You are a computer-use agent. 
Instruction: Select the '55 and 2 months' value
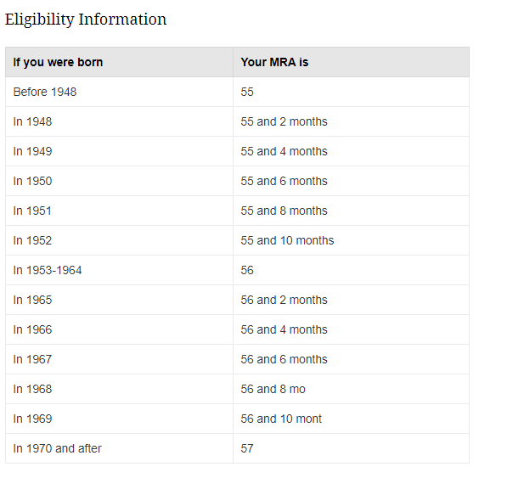284,121
